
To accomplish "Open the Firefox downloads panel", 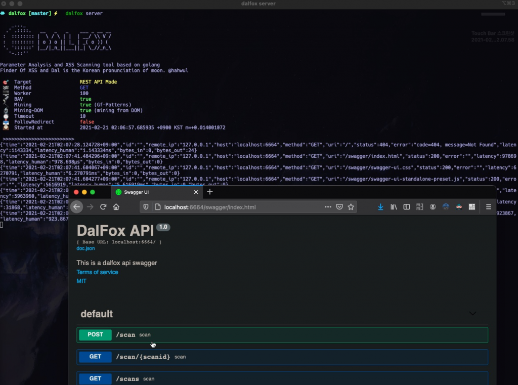I will (x=380, y=207).
